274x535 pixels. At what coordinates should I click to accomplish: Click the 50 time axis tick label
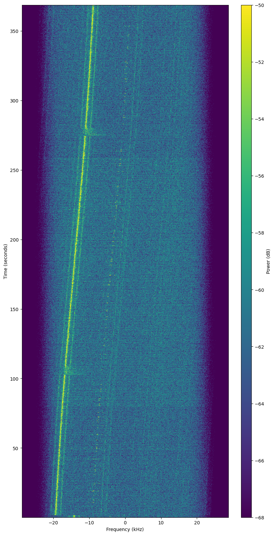[x=16, y=448]
